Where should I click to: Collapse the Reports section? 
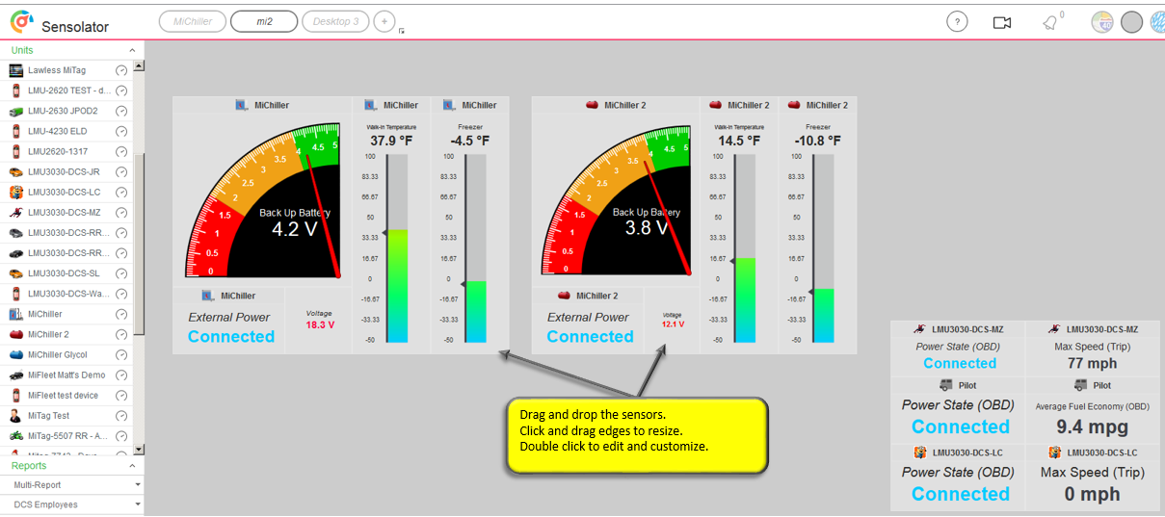point(132,466)
